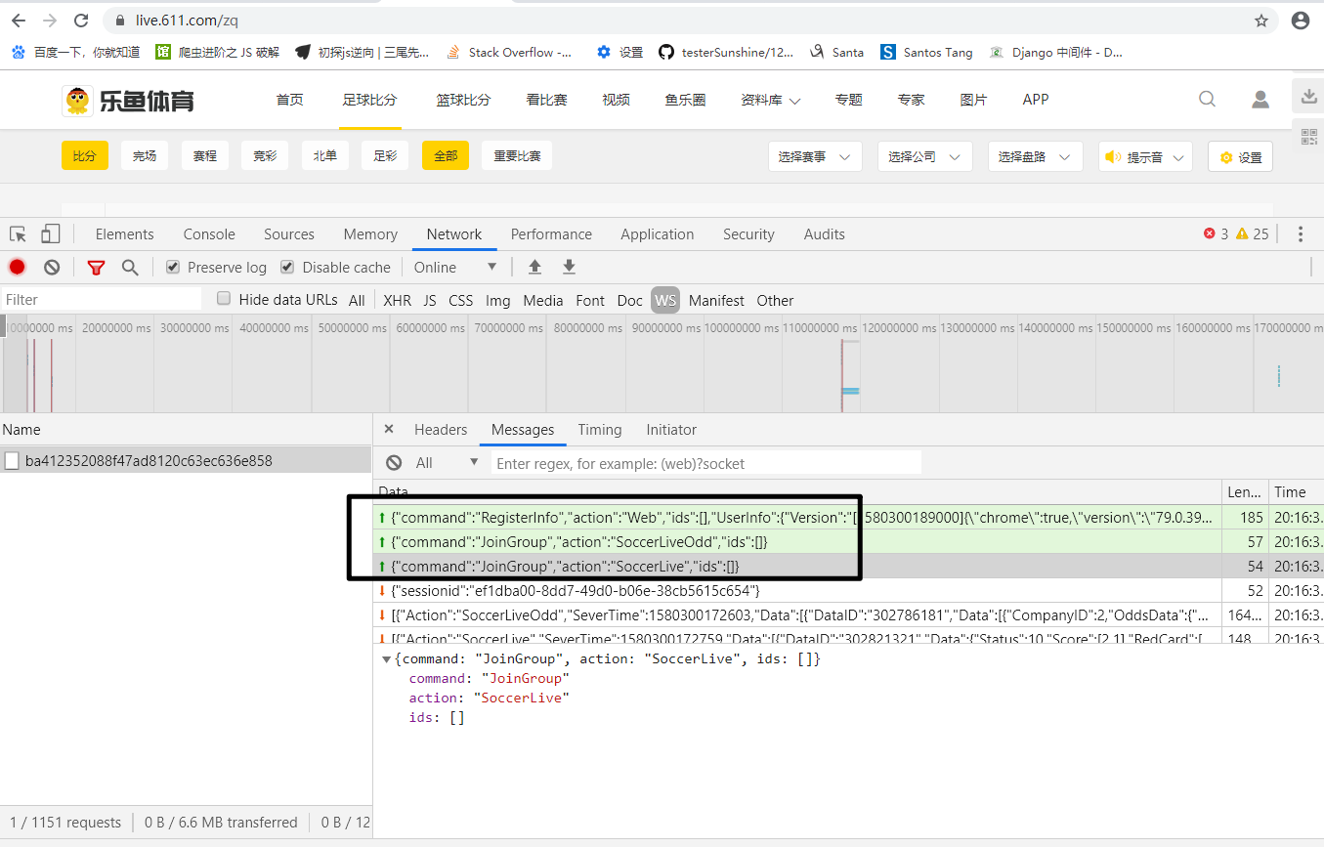Click the red record network log button
Screen dimensions: 1324x847
17,267
